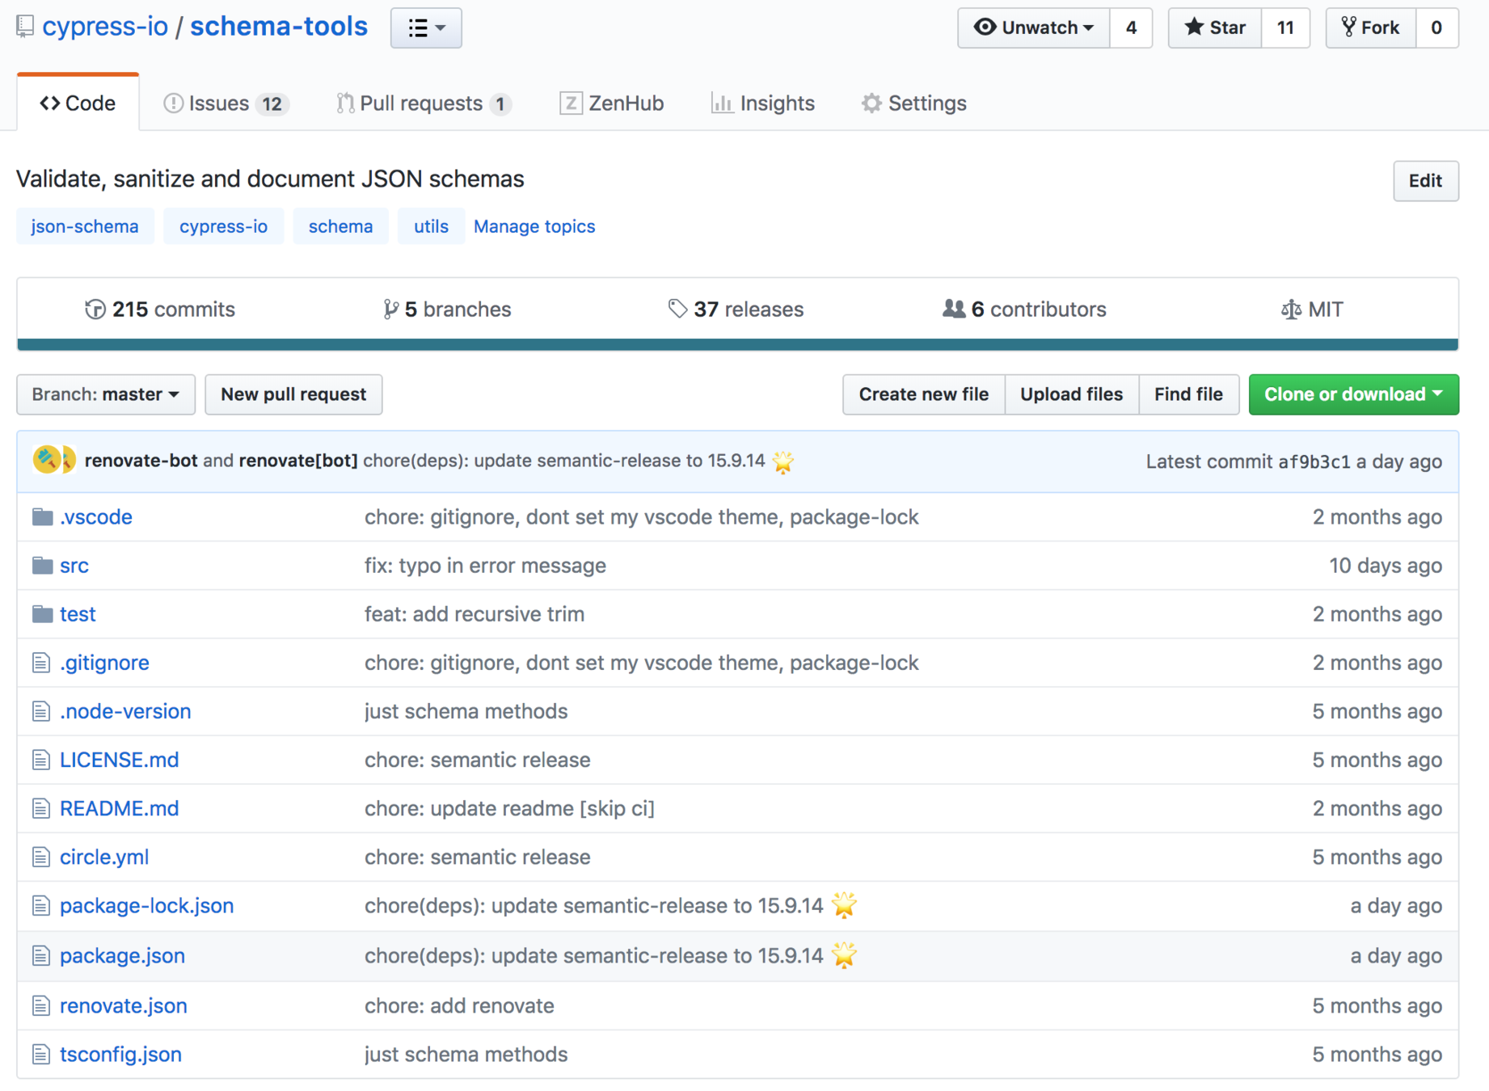Click the Unwatch dropdown button
Screen dimensions: 1489x1091
1034,28
